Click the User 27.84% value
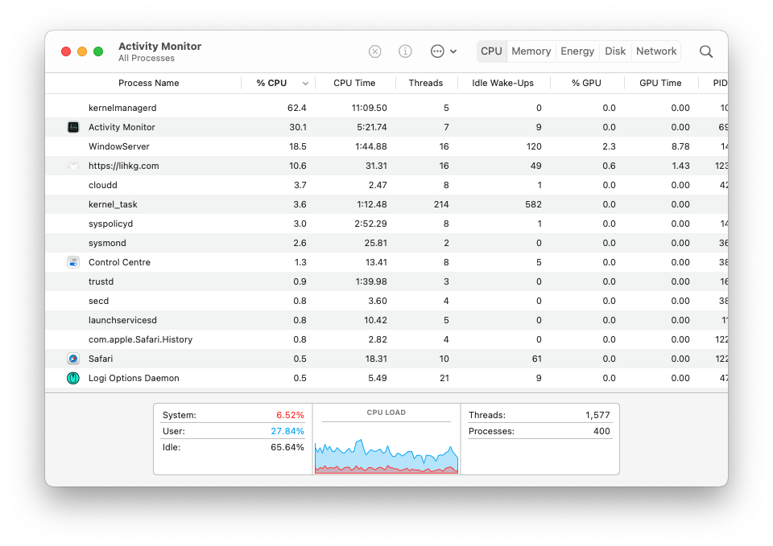Viewport: 773px width, 546px height. click(287, 431)
